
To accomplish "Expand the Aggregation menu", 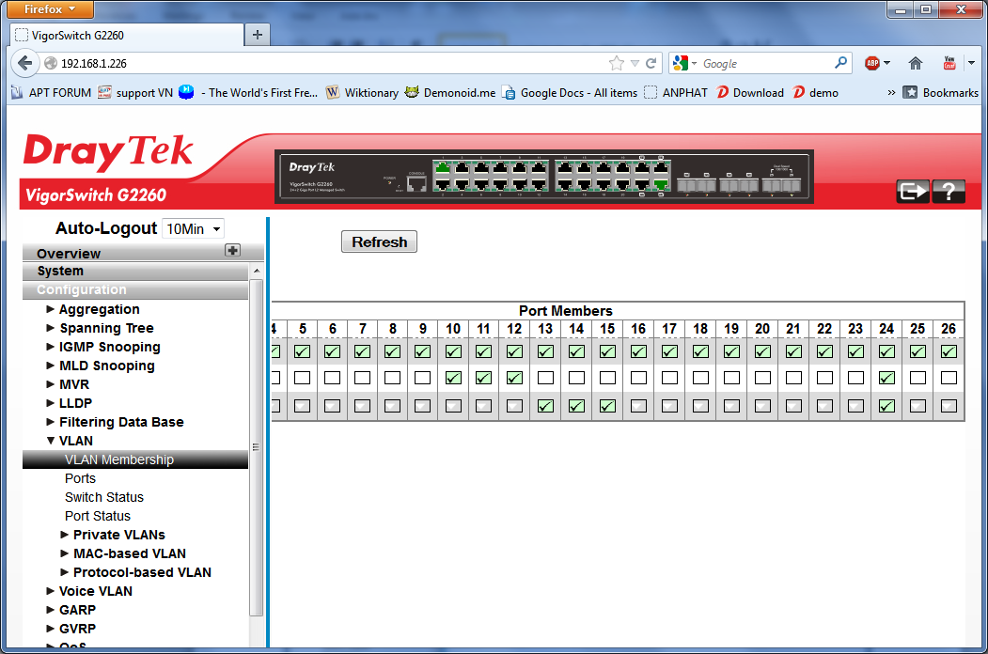I will click(93, 309).
